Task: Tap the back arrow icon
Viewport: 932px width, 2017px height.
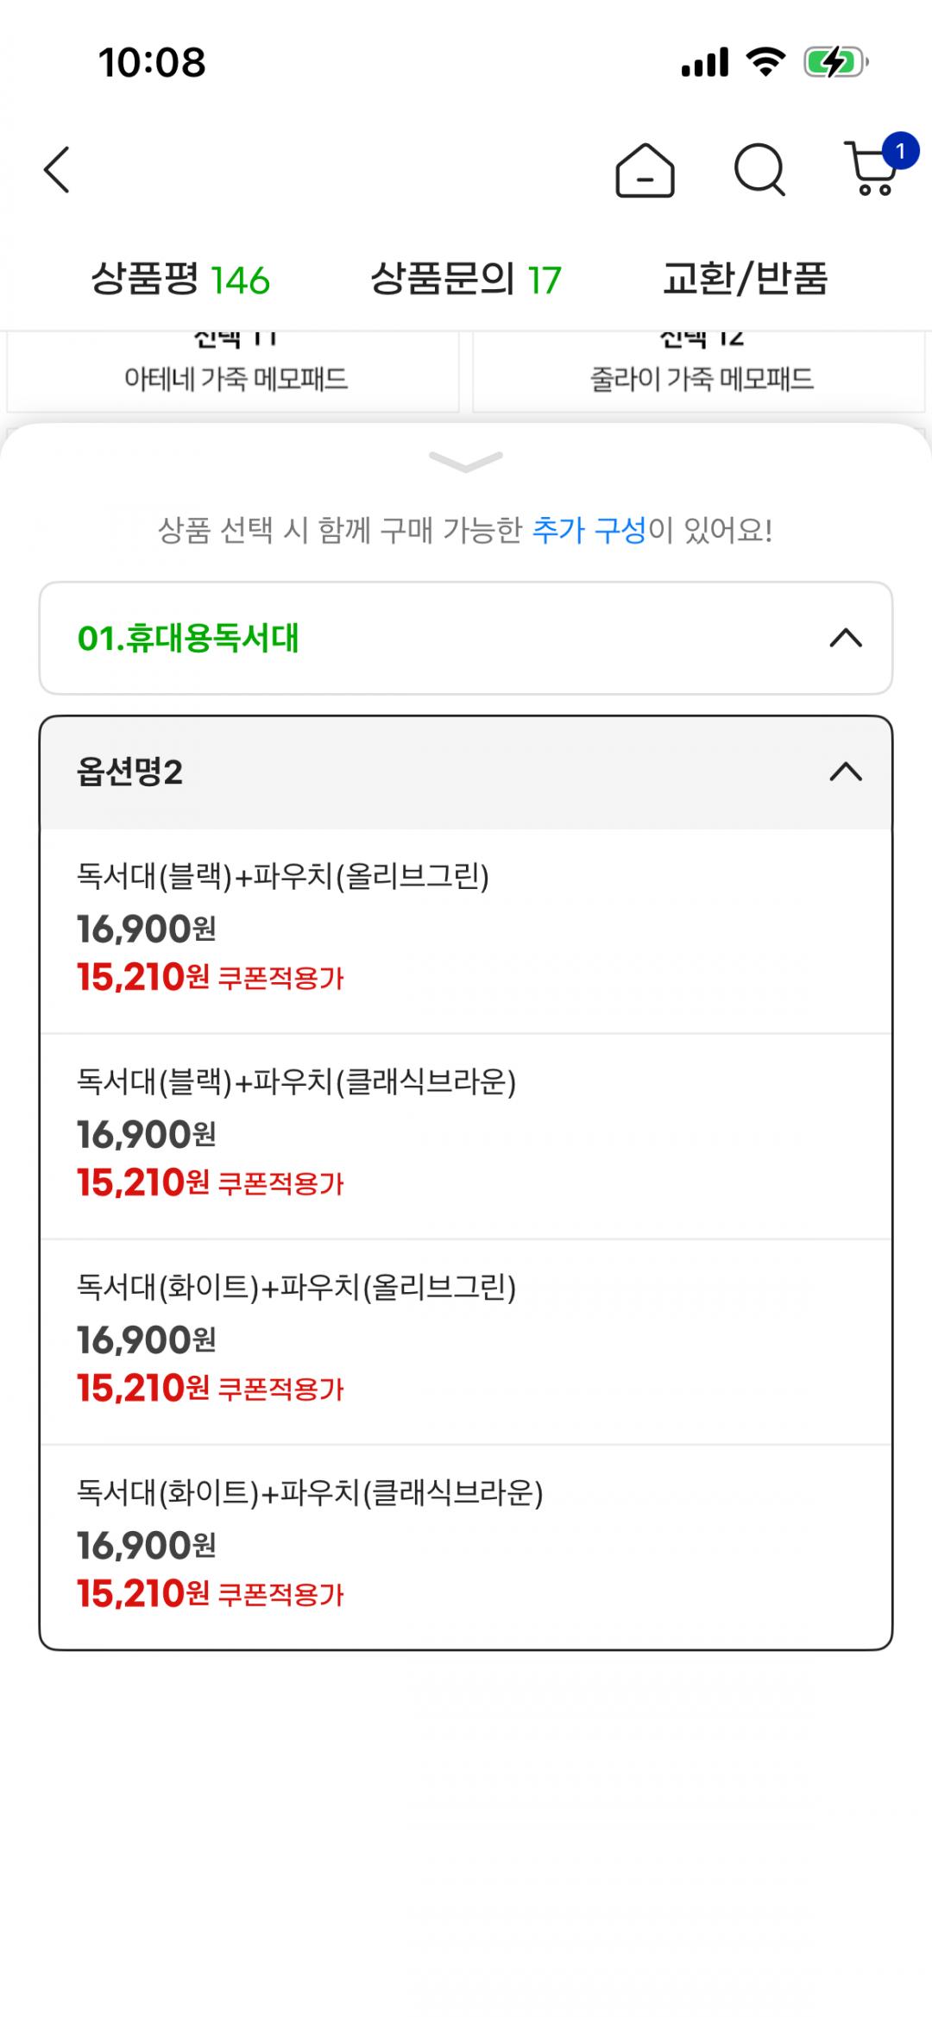Action: 57,169
